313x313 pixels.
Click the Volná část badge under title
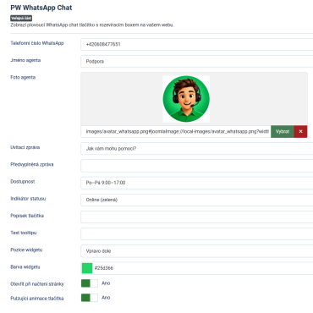click(x=21, y=19)
